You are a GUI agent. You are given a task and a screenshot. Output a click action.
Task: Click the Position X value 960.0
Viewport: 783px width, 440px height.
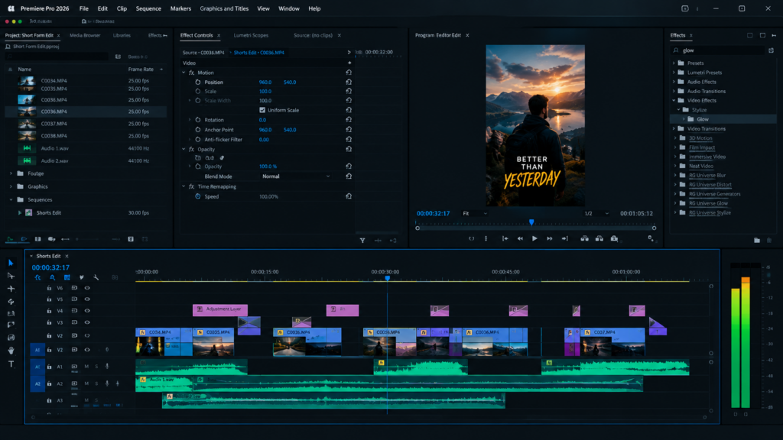(265, 82)
